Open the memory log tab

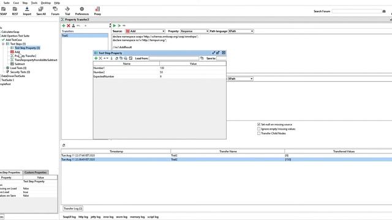137,217
